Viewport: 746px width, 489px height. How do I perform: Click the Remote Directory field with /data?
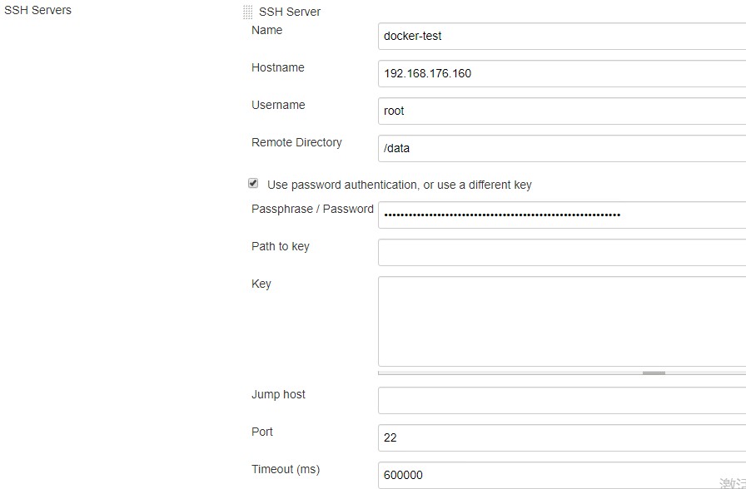pyautogui.click(x=562, y=148)
